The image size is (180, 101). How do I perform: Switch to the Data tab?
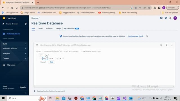pyautogui.click(x=33, y=29)
